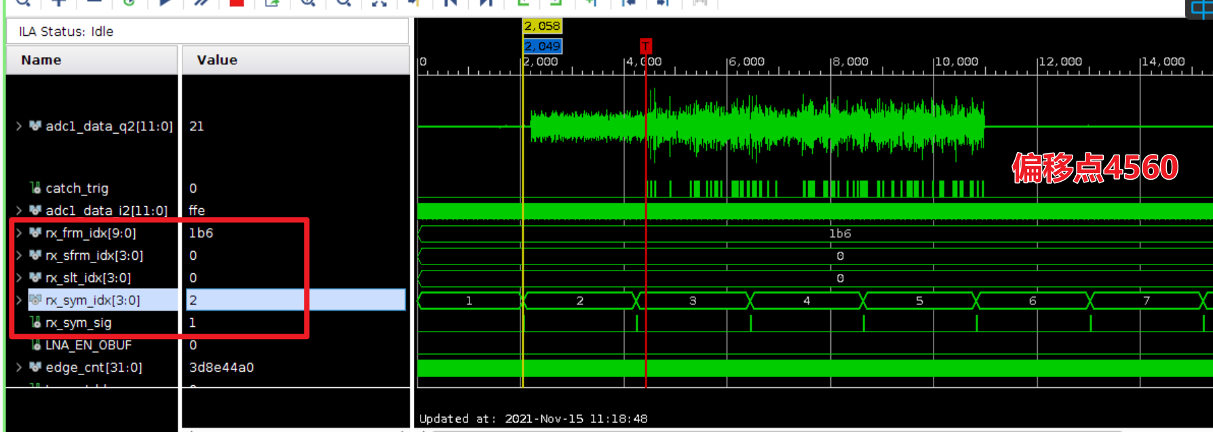Click the 12,000 tick on the time ruler
Image resolution: width=1213 pixels, height=432 pixels.
(1060, 62)
